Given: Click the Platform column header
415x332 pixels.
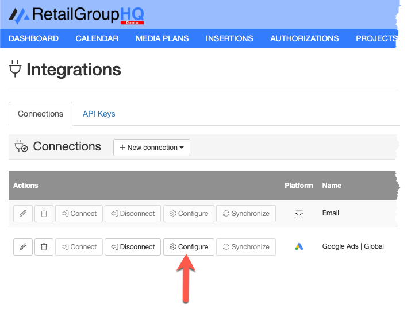Looking at the screenshot, I should coord(298,186).
